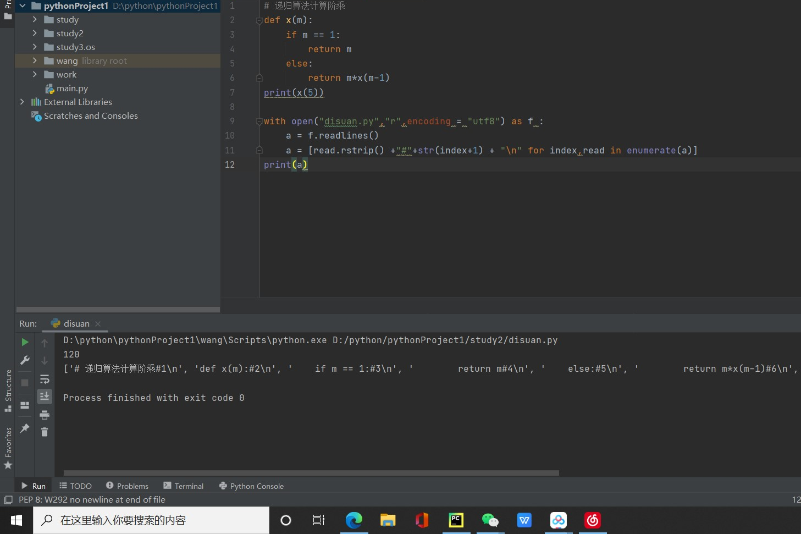Fold the def x(m) function at gutter
Viewport: 801px width, 534px height.
(259, 20)
